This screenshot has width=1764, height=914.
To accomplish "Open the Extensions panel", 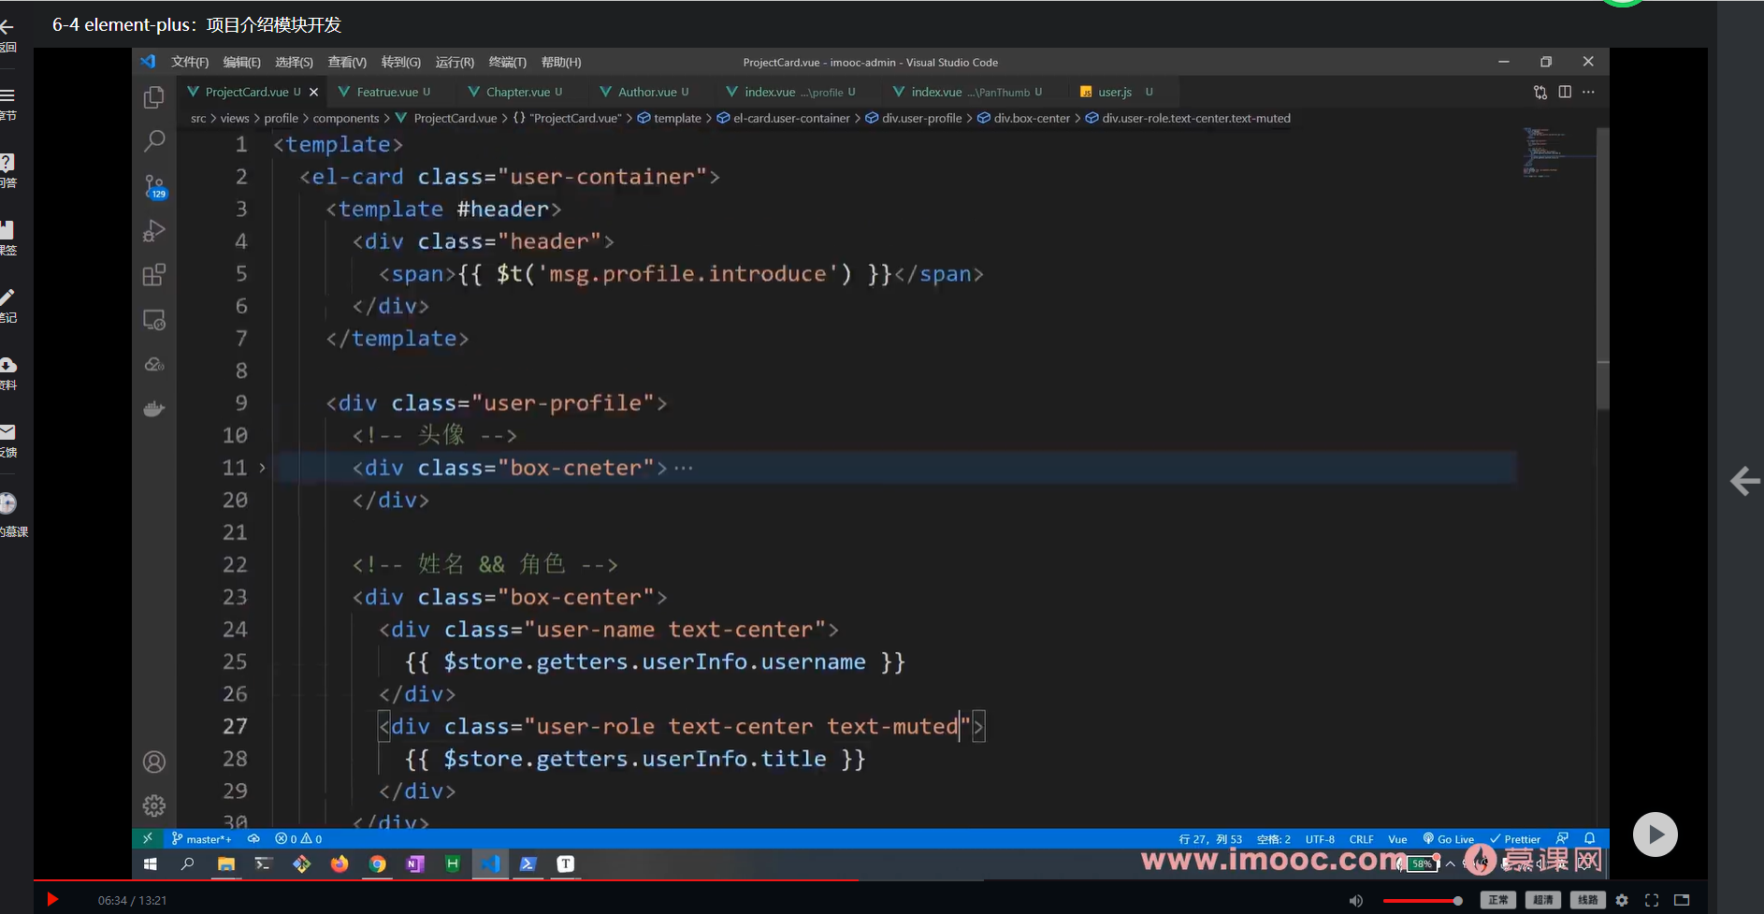I will 154,275.
